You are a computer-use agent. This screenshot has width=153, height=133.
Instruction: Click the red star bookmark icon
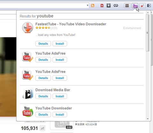[102, 5]
